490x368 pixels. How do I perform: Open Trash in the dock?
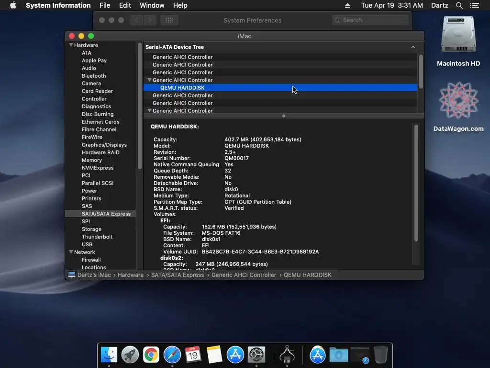click(x=380, y=355)
